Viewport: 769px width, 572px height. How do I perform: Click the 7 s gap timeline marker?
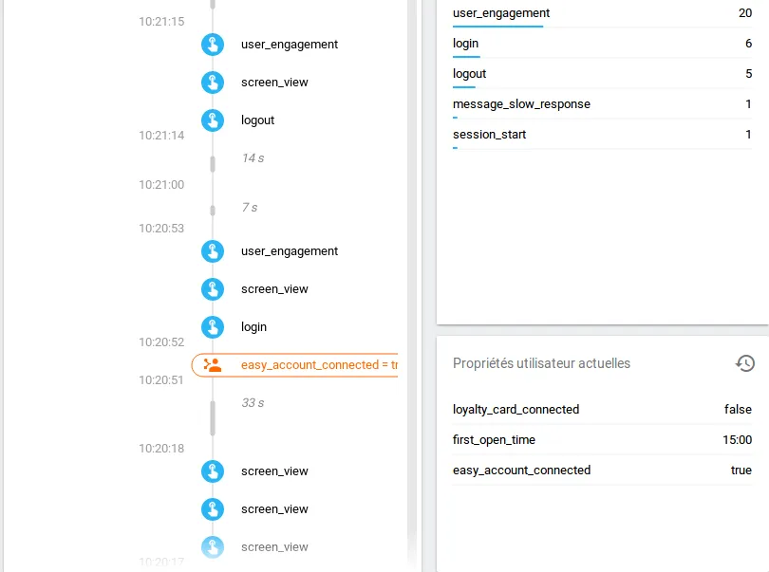(213, 209)
